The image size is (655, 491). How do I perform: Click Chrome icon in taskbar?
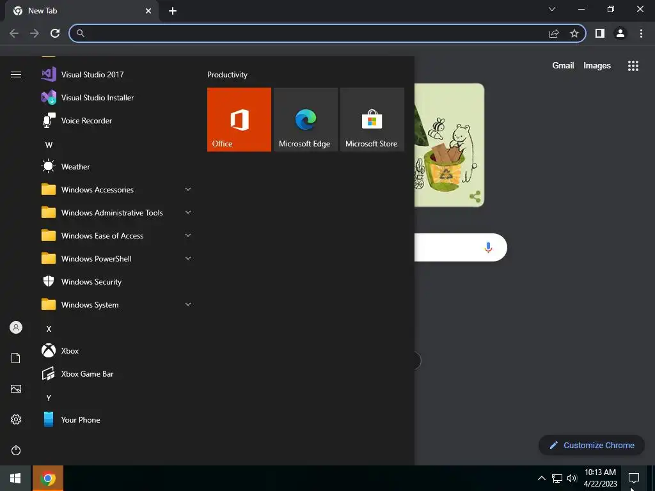(x=48, y=478)
